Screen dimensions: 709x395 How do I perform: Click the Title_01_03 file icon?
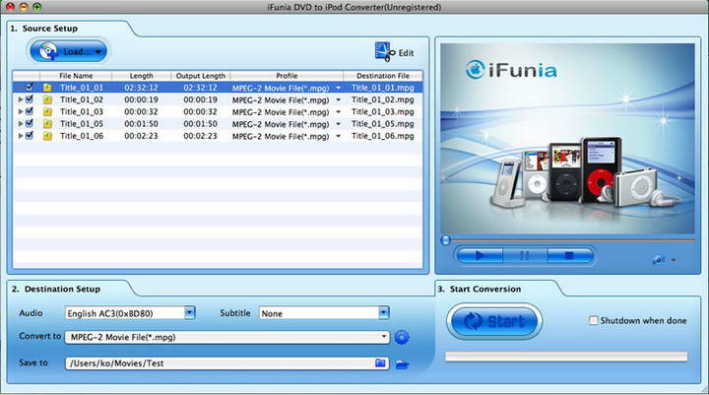point(47,111)
